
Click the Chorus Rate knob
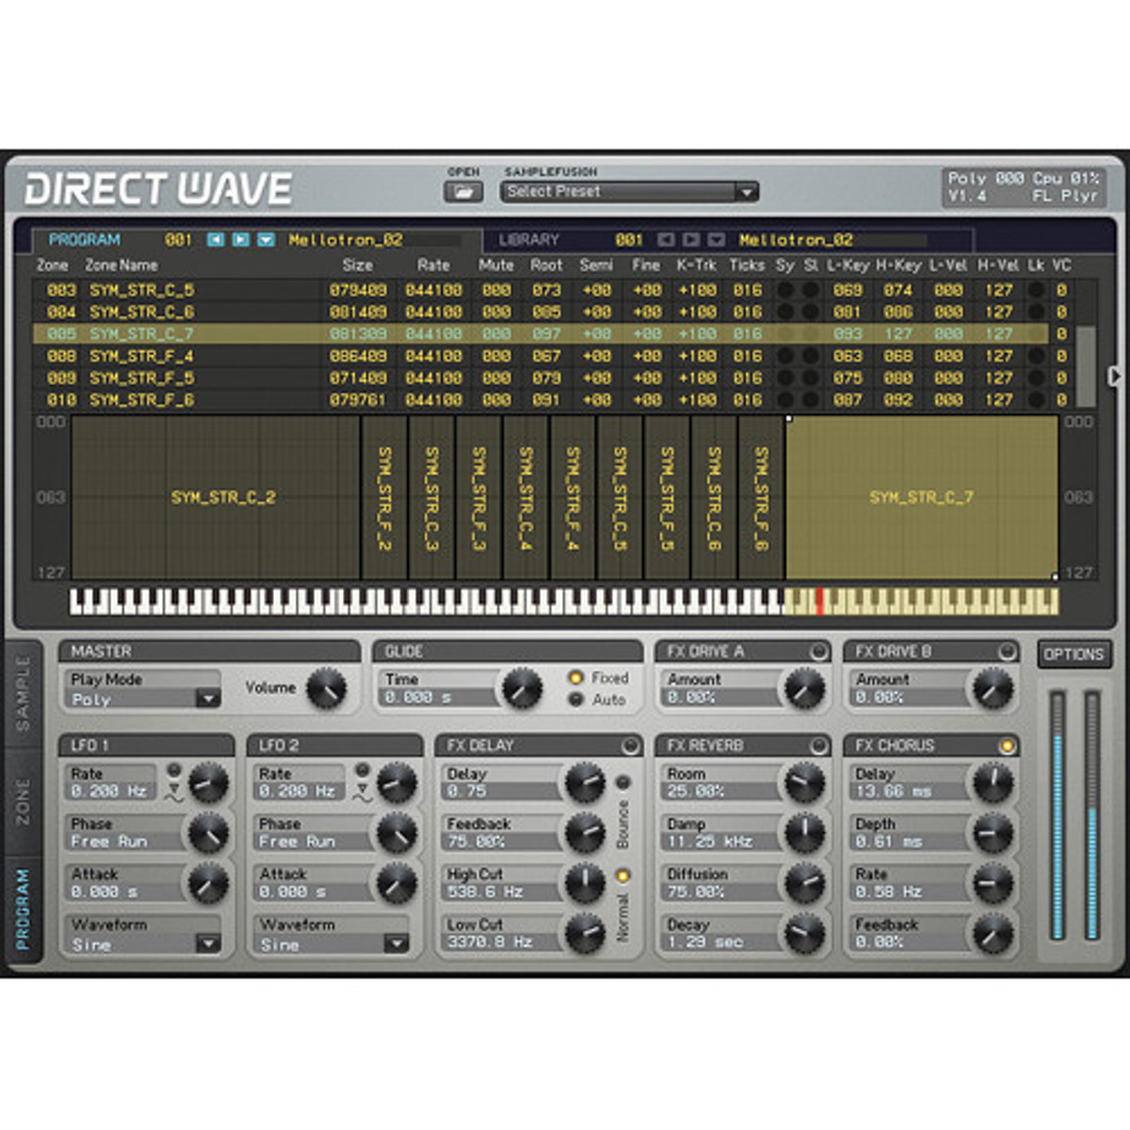(993, 883)
